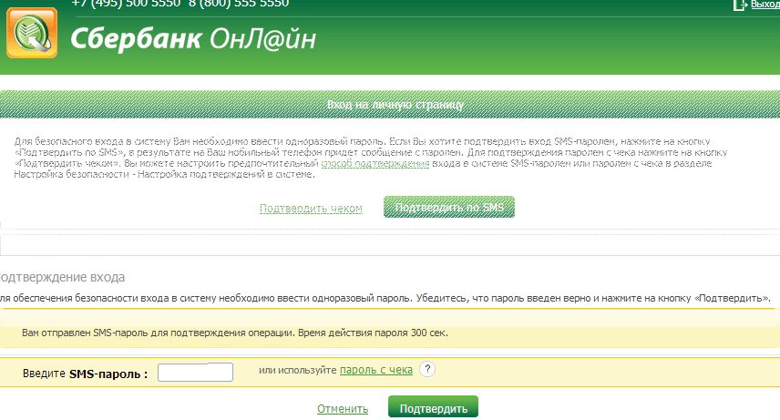
Task: Open the question mark help icon
Action: (427, 369)
